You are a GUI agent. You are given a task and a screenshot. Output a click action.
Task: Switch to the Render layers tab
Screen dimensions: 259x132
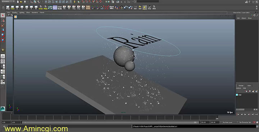[x=241, y=85]
